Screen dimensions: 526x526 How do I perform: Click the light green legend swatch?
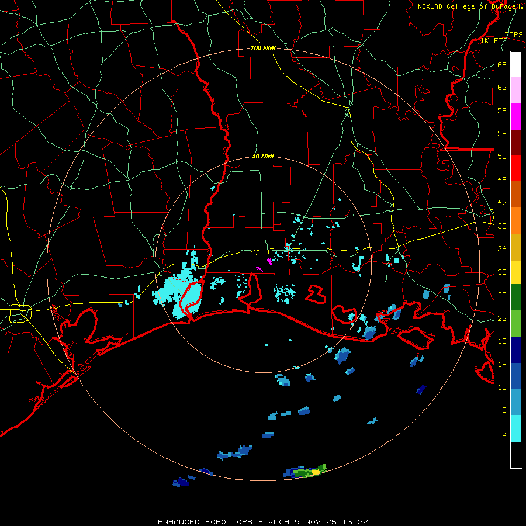pyautogui.click(x=516, y=324)
